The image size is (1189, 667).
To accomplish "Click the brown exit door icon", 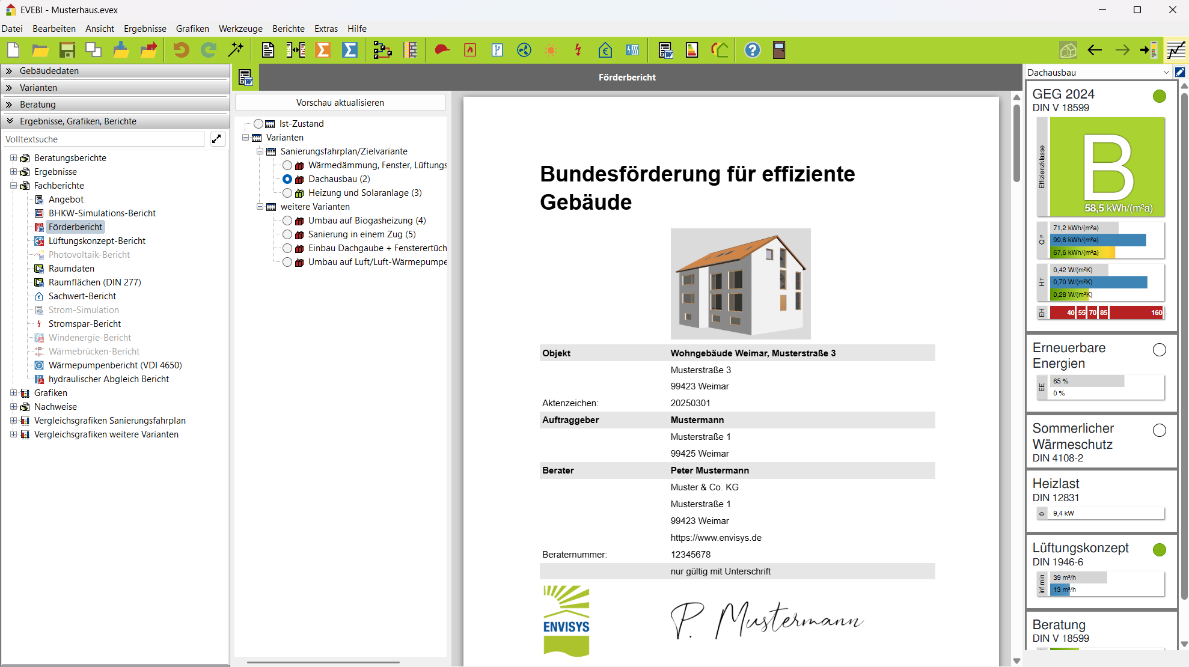I will (779, 50).
